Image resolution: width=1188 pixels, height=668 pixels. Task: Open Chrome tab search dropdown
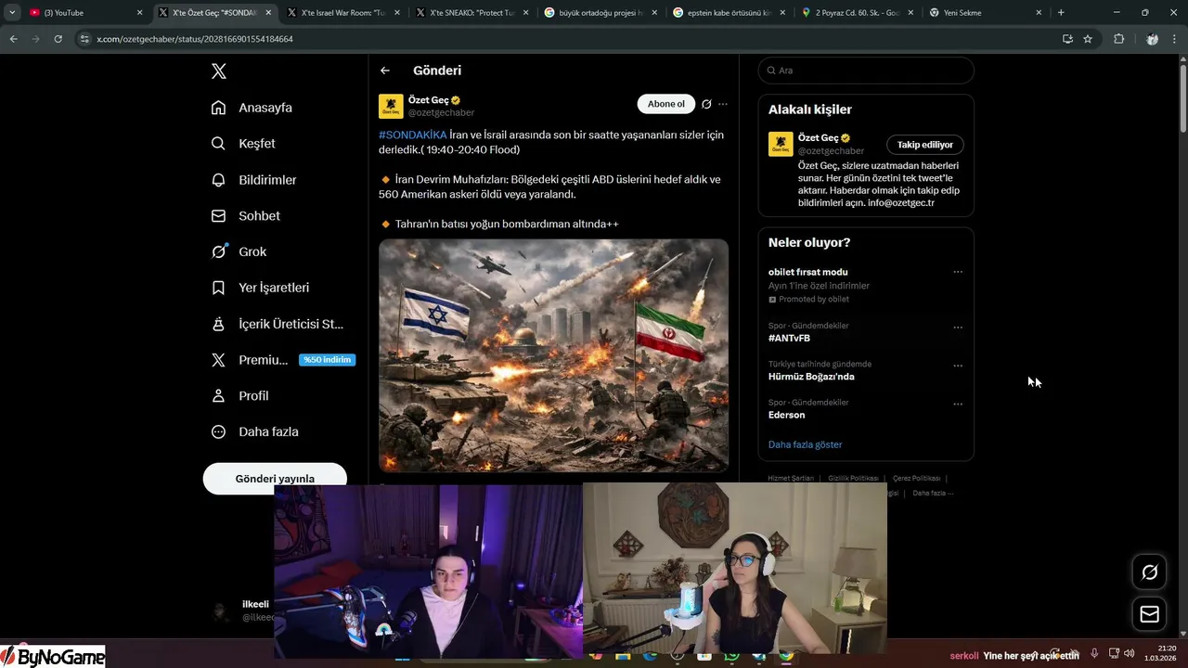pyautogui.click(x=11, y=13)
